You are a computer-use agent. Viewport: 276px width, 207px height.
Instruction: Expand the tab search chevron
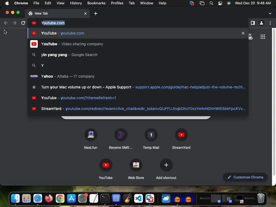coord(270,13)
